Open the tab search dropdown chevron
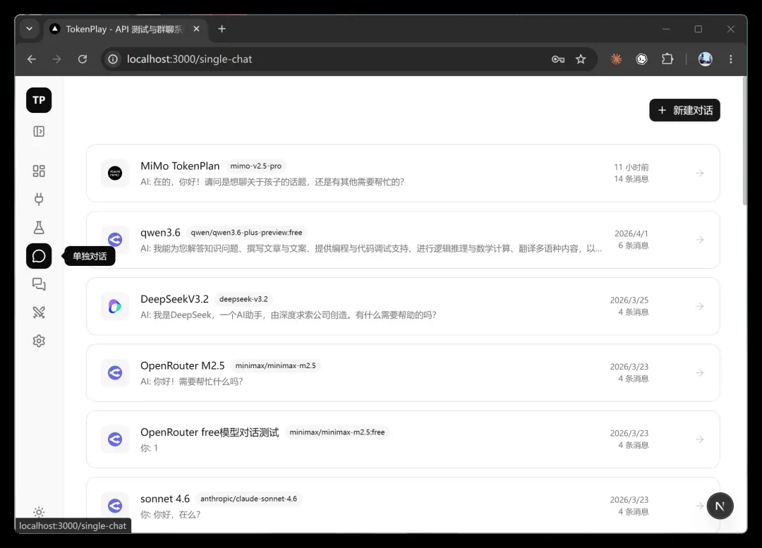The height and width of the screenshot is (548, 762). point(30,29)
